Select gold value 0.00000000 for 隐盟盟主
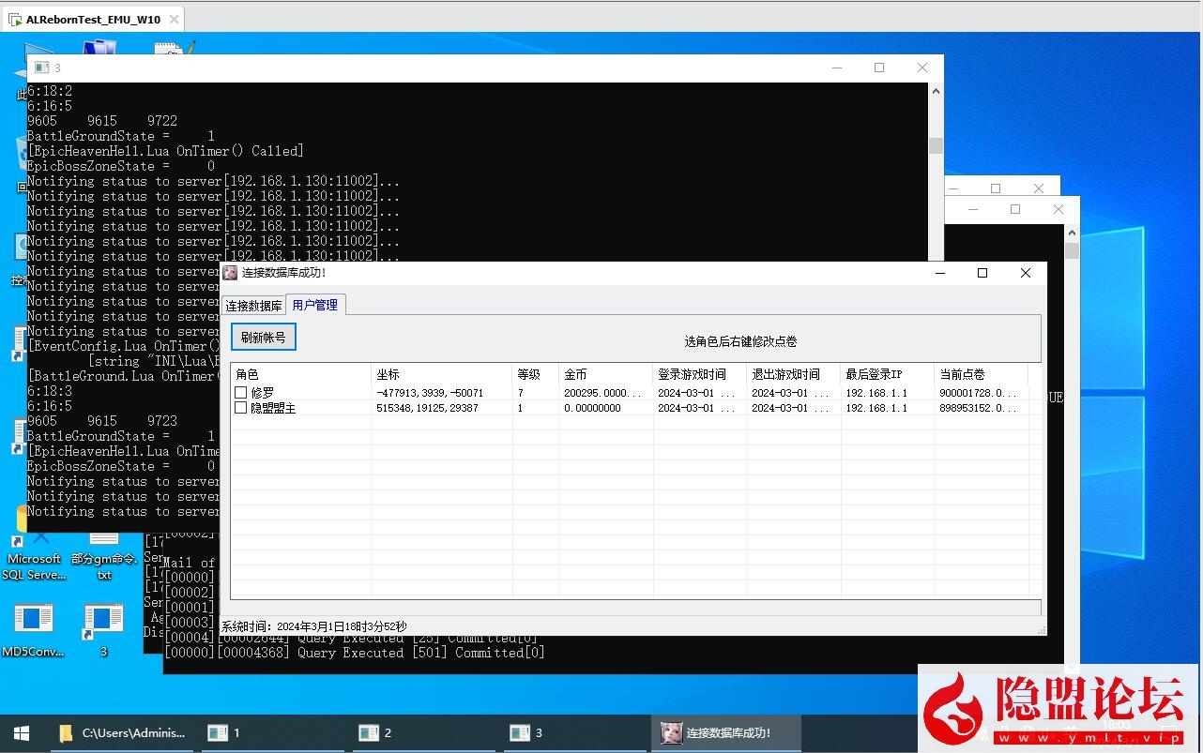 coord(592,408)
